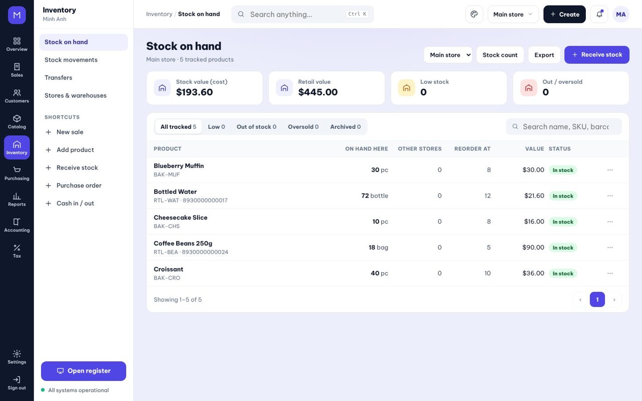This screenshot has height=401, width=642.
Task: Open Settings gear in sidebar
Action: point(17,357)
